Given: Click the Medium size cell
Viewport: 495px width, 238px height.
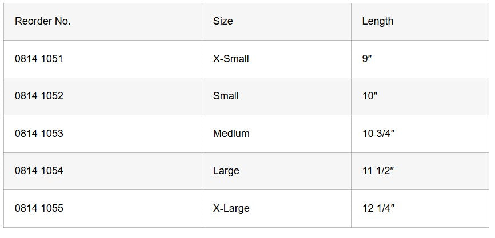Looking at the screenshot, I should pos(231,134).
